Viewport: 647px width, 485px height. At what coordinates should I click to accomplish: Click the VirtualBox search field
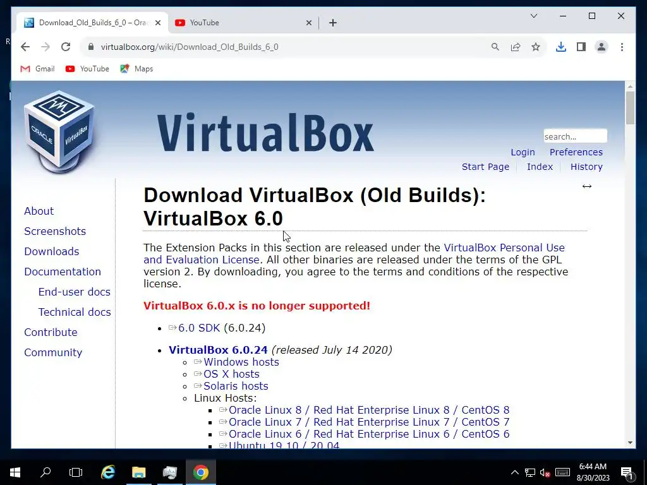click(x=575, y=136)
